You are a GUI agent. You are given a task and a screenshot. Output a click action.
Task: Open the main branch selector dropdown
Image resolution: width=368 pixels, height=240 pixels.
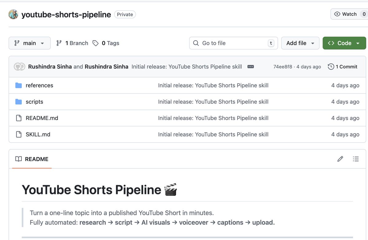29,43
